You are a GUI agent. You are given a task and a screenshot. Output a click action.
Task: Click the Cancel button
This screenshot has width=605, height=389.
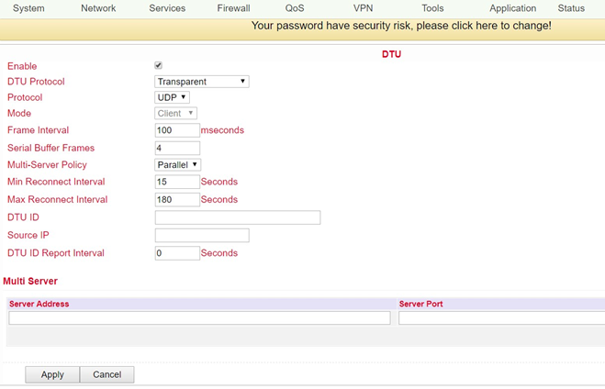coord(106,374)
